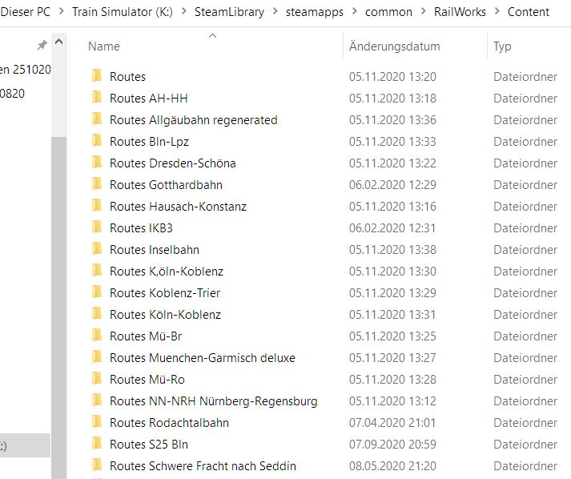Click the date 07.04.2020 21:01
The image size is (571, 479).
coord(392,422)
